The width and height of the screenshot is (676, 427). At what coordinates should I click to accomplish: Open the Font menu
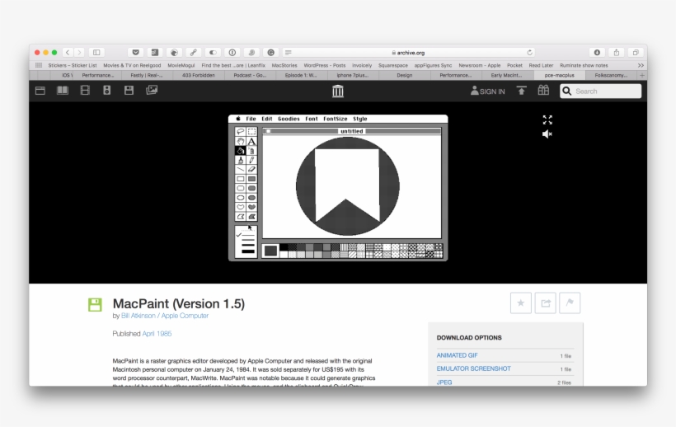coord(312,119)
